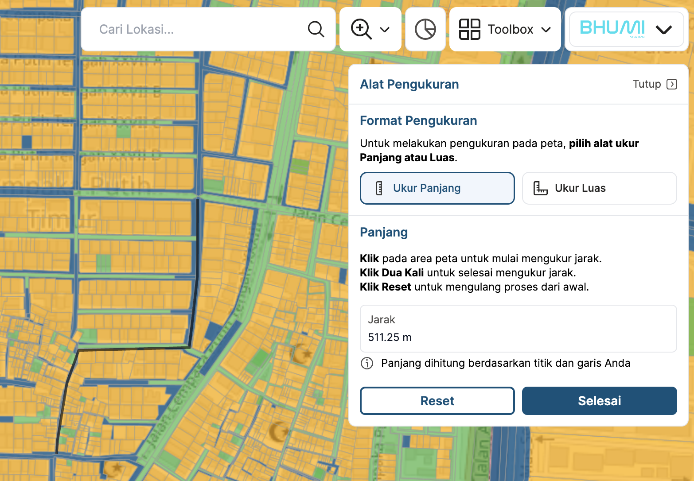Click the magnifier search icon in search bar

316,29
